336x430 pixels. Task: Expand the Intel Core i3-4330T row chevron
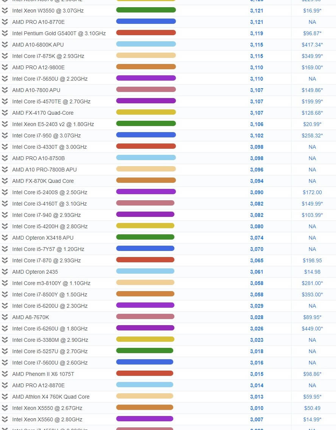pos(5,147)
